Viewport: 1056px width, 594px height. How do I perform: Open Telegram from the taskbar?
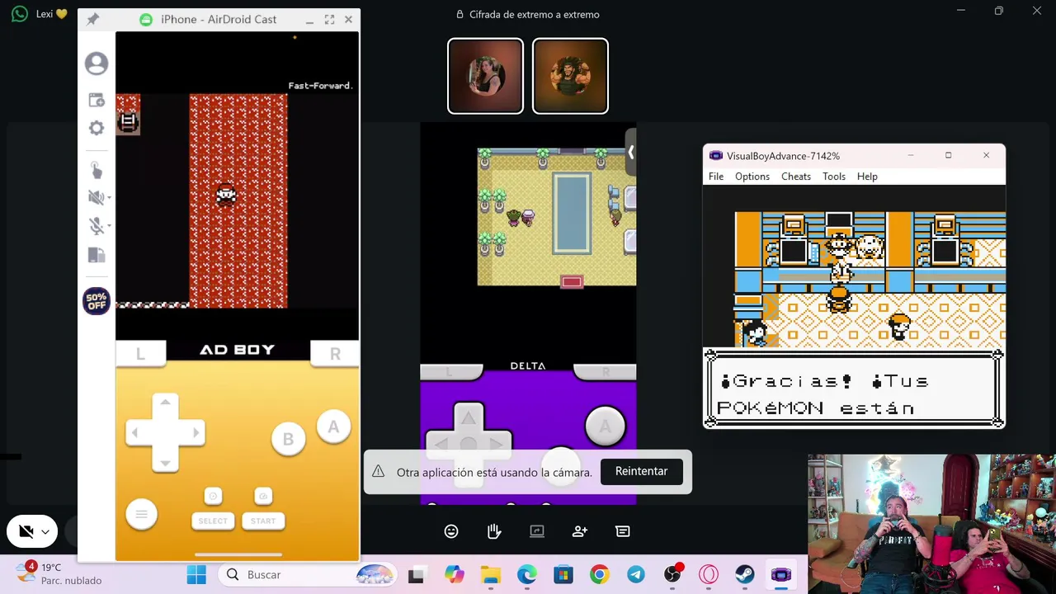coord(636,575)
